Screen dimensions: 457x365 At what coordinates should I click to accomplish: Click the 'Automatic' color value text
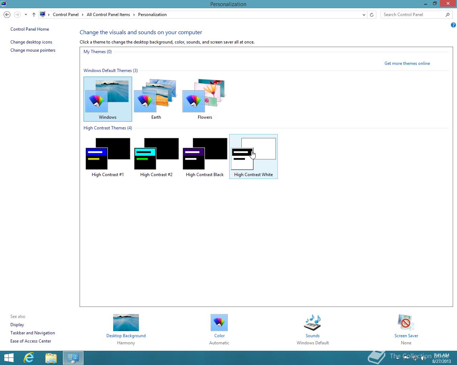219,343
